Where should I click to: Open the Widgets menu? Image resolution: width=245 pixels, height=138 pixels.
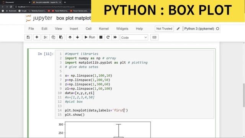click(122, 29)
